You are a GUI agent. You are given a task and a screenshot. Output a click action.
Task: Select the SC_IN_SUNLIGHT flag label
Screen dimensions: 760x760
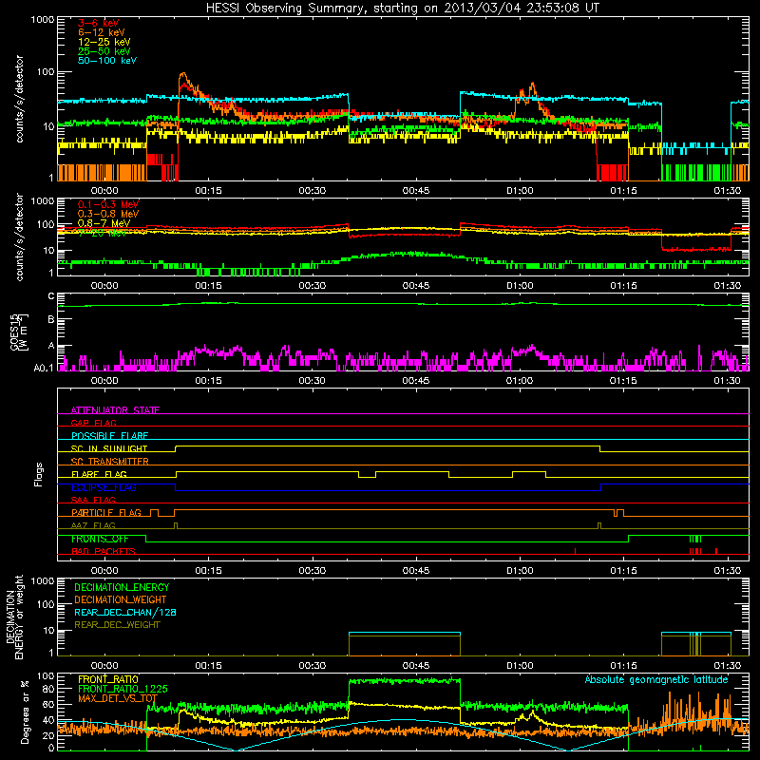109,448
